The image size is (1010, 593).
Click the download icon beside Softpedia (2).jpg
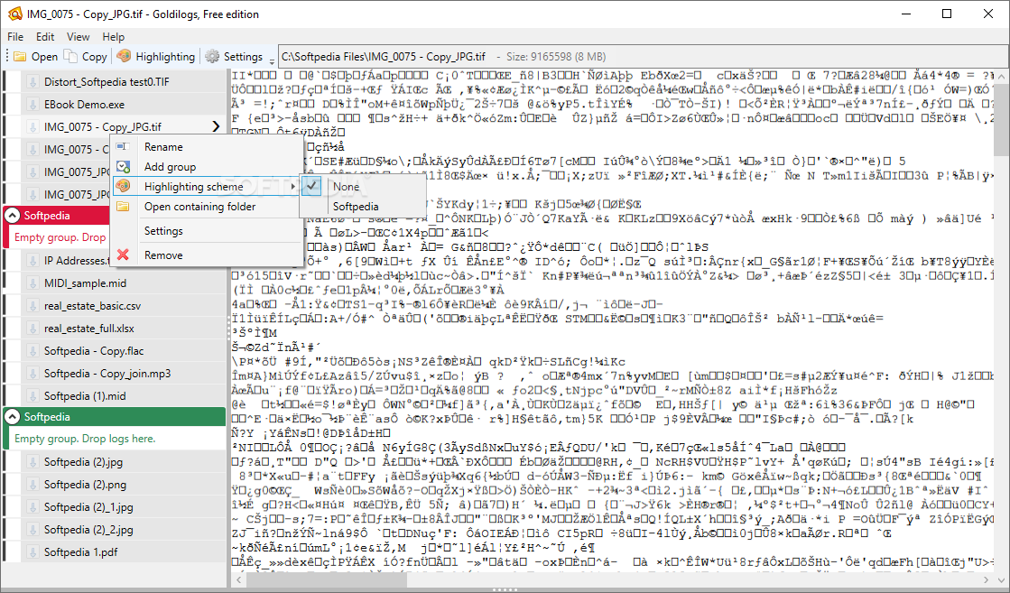point(32,461)
